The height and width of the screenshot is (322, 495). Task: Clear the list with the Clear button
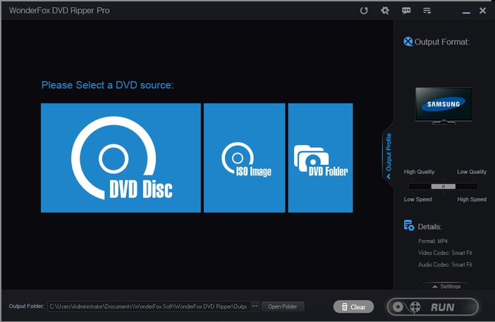tap(353, 307)
